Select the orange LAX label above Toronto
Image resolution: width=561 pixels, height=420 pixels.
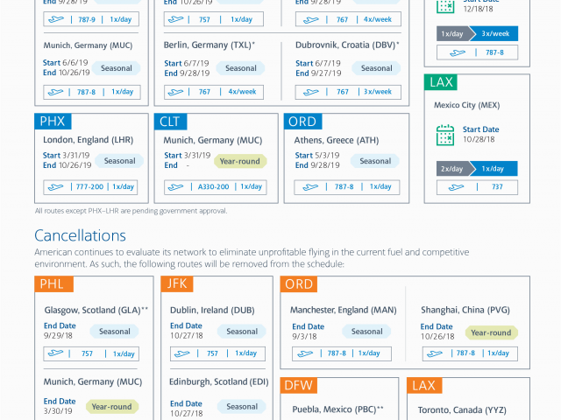[x=424, y=385]
